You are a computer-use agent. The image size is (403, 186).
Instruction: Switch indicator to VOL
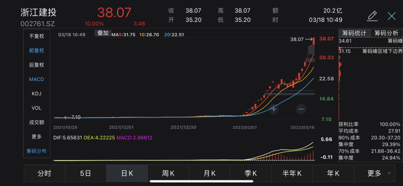click(37, 108)
